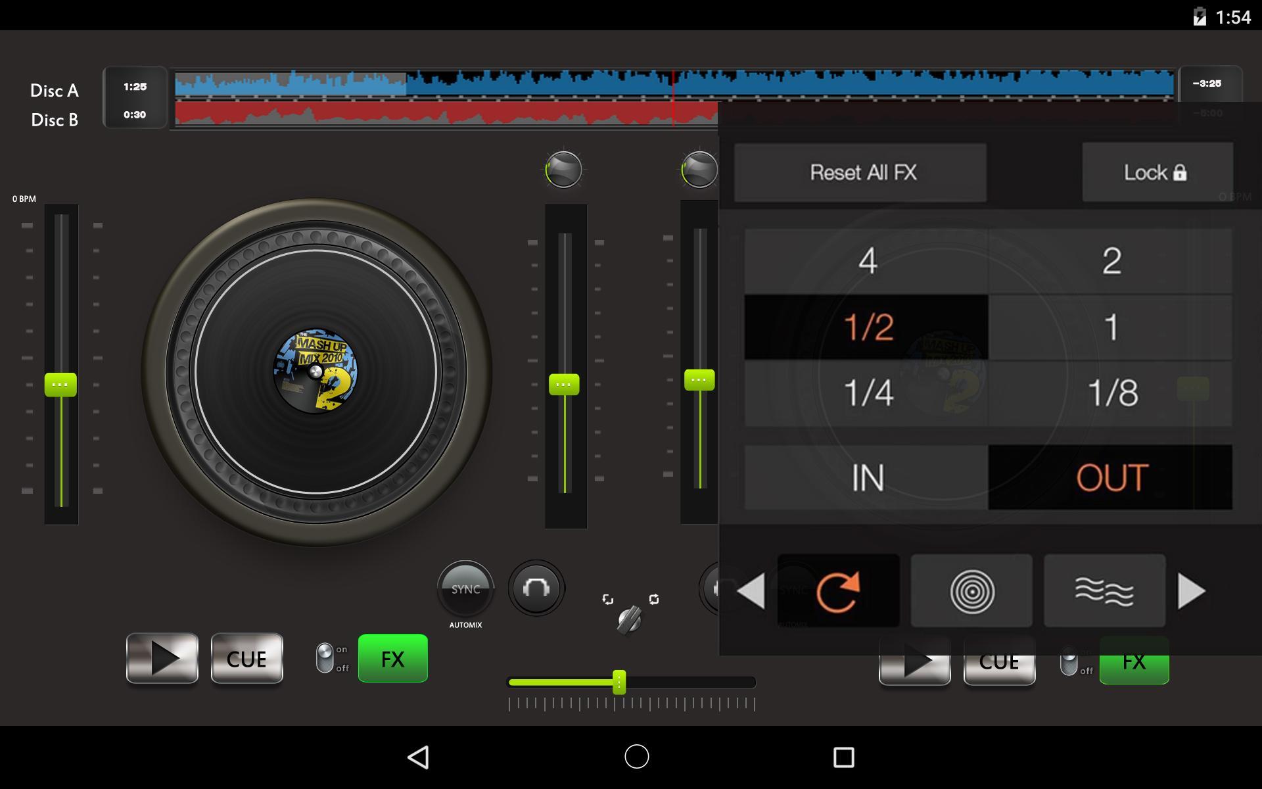Enable SYNC automix on left deck
1262x789 pixels.
(465, 588)
